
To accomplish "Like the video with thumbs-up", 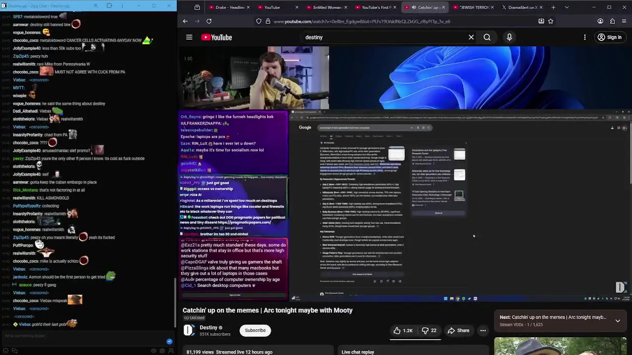I will (402, 330).
